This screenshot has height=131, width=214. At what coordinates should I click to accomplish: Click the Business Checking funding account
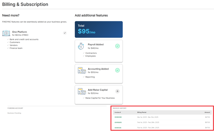[14, 113]
